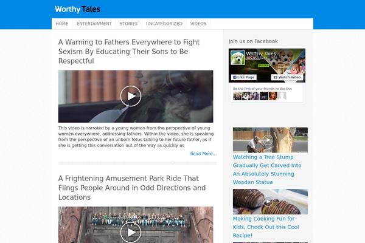This screenshot has height=243, width=365.
Task: Click the play icon on cooking recipe thumbnail
Action: pos(268,202)
